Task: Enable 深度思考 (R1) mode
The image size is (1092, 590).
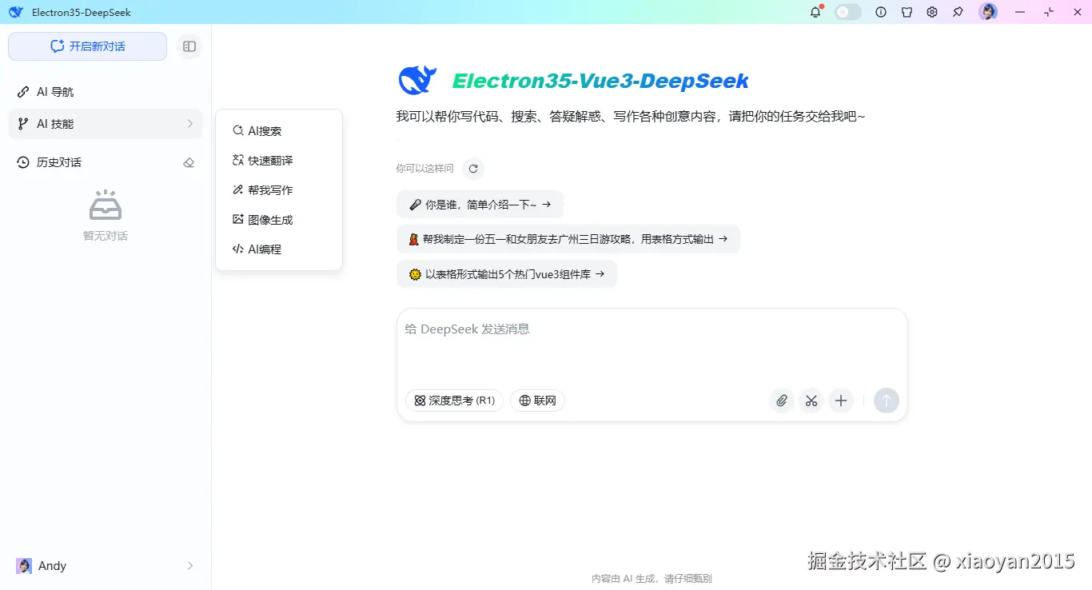Action: coord(454,401)
